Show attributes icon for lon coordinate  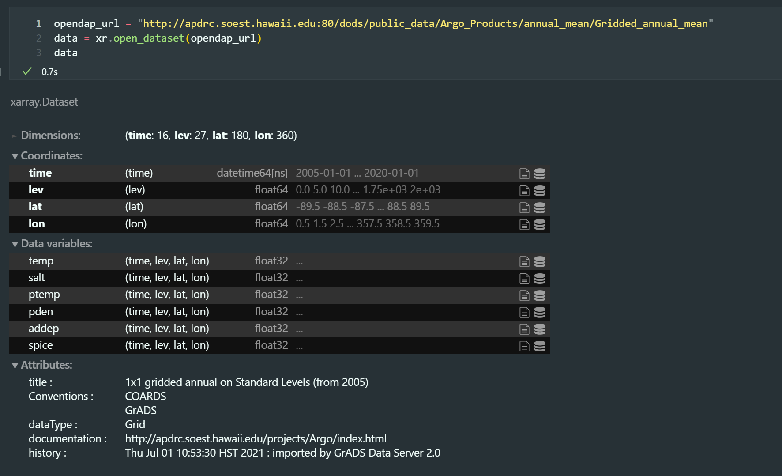click(x=524, y=224)
